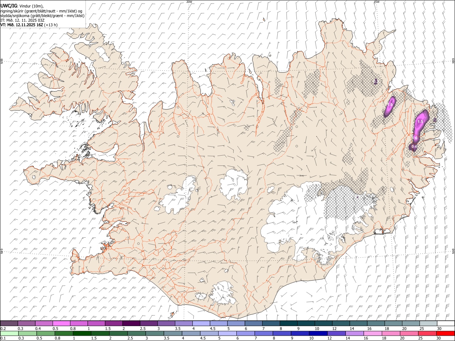Click the '3.5' label in top legend row
The width and height of the screenshot is (455, 341).
(178, 329)
